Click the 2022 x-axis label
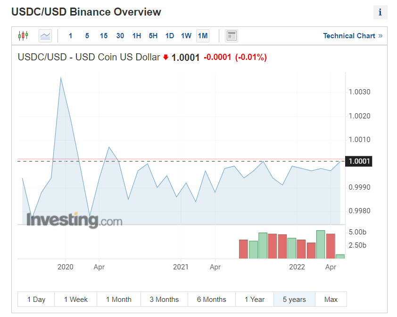Screen dimensions: 397x317 tap(297, 267)
